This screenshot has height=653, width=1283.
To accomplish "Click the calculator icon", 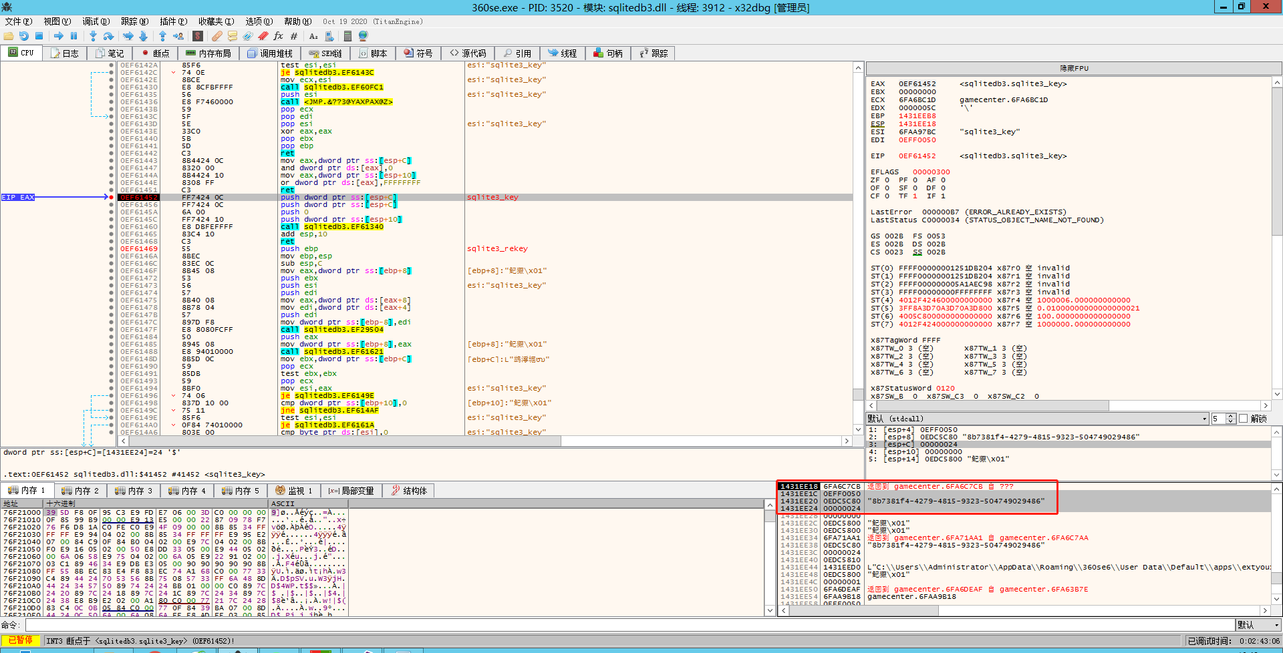I will click(347, 36).
